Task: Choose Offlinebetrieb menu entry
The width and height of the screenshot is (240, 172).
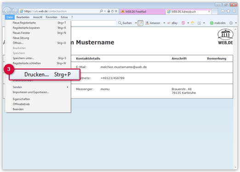Action: (x=38, y=104)
